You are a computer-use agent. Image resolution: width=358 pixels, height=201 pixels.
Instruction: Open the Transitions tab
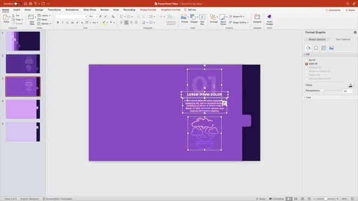pyautogui.click(x=54, y=10)
